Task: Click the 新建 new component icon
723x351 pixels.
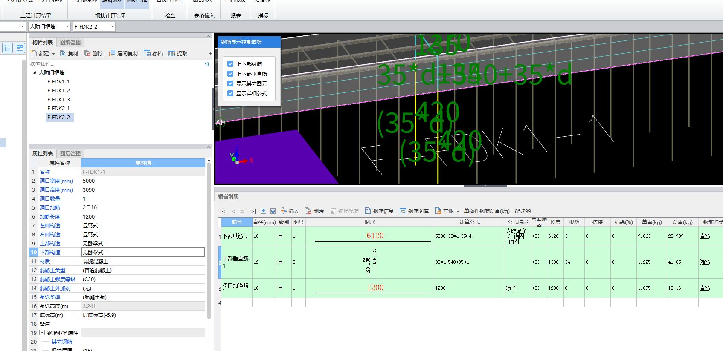Action: click(34, 53)
